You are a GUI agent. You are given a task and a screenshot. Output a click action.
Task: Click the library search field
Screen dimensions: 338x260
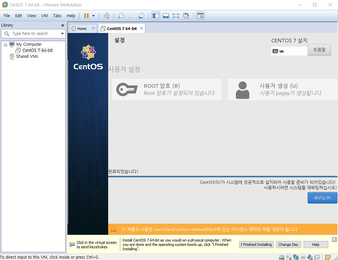pyautogui.click(x=33, y=34)
